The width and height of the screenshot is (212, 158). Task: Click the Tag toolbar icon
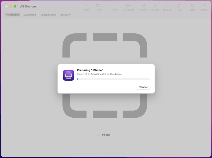[179, 5]
